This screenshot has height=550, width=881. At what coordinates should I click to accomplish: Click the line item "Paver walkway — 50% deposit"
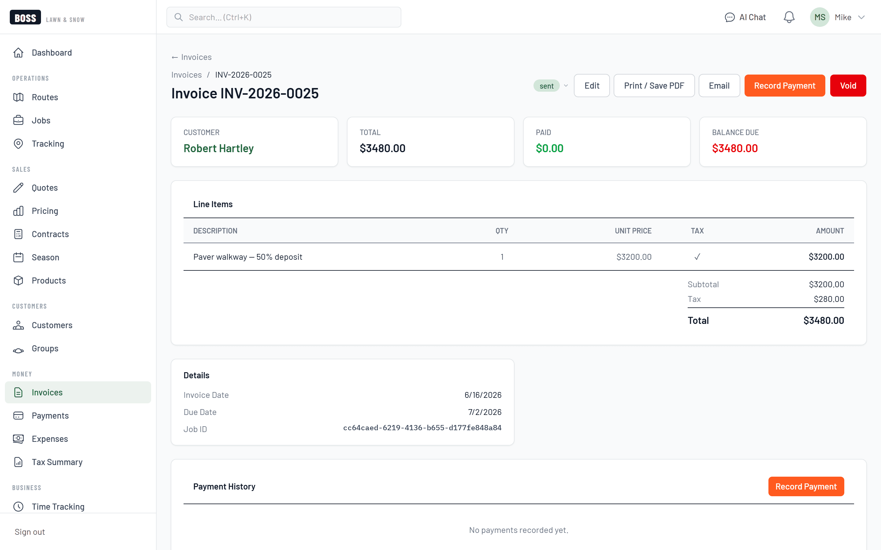click(247, 257)
